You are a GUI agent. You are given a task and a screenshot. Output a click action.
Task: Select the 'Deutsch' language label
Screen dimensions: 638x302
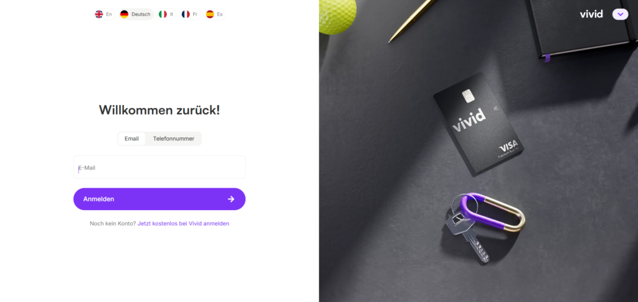pos(141,14)
